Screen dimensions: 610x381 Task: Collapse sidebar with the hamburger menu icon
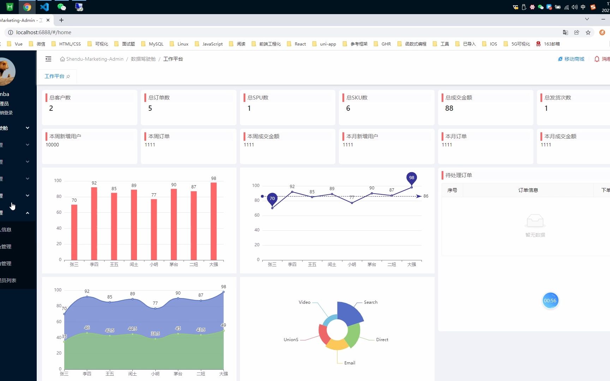48,59
